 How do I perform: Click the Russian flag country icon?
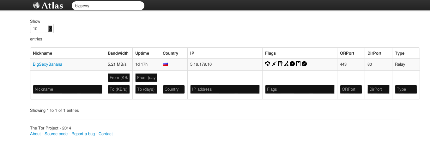coord(165,64)
